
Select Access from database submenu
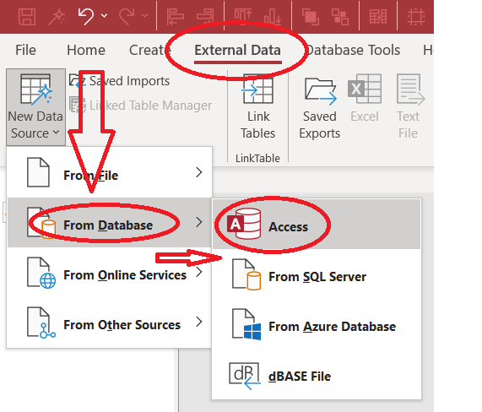coord(317,225)
